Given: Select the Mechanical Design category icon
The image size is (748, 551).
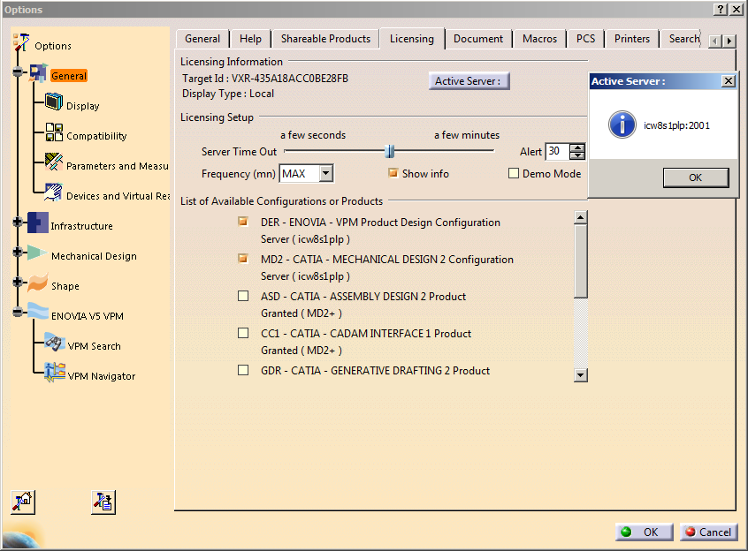Looking at the screenshot, I should [x=37, y=254].
